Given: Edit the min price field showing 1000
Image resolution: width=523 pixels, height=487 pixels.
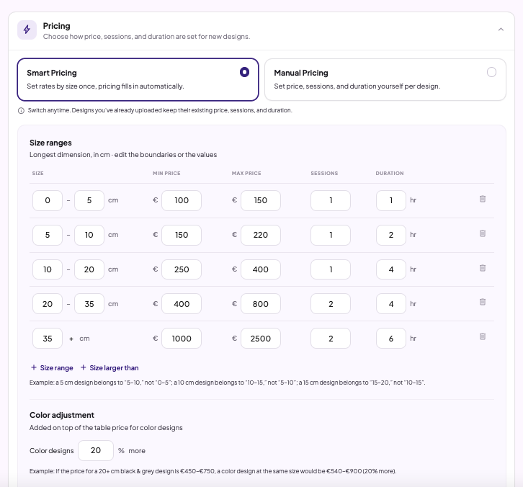Looking at the screenshot, I should pos(182,338).
